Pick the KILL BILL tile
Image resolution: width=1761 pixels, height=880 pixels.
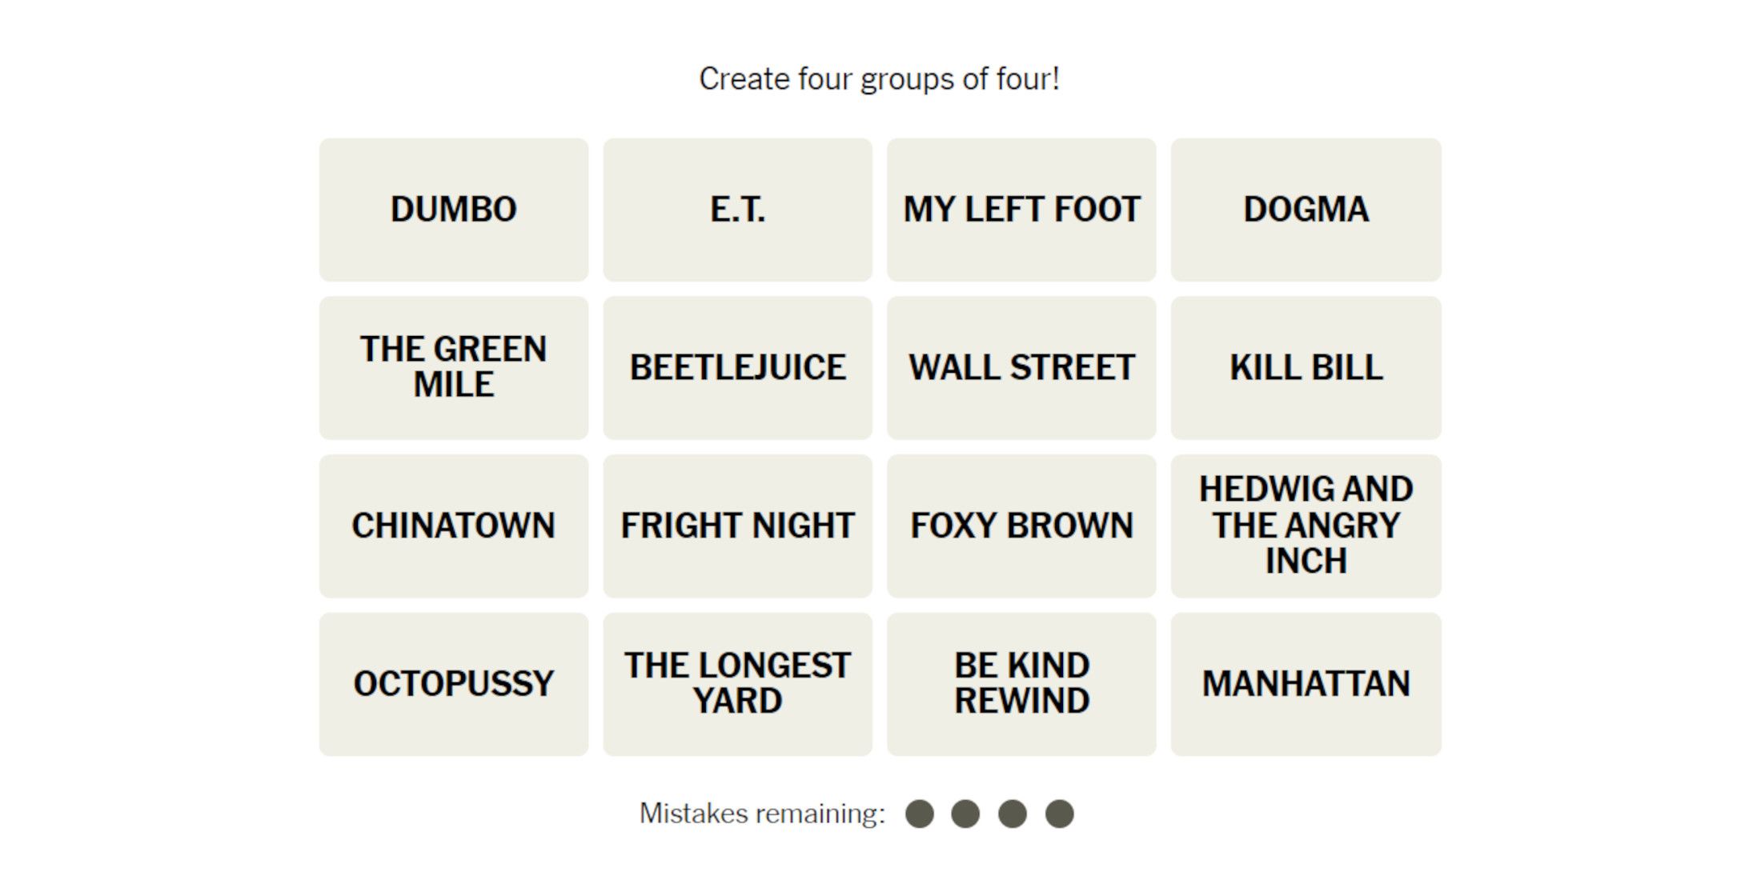pos(1306,367)
